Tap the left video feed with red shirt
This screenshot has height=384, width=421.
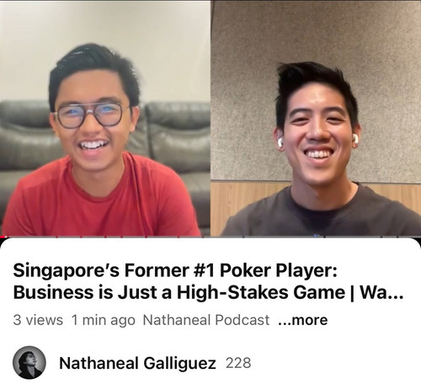click(105, 118)
